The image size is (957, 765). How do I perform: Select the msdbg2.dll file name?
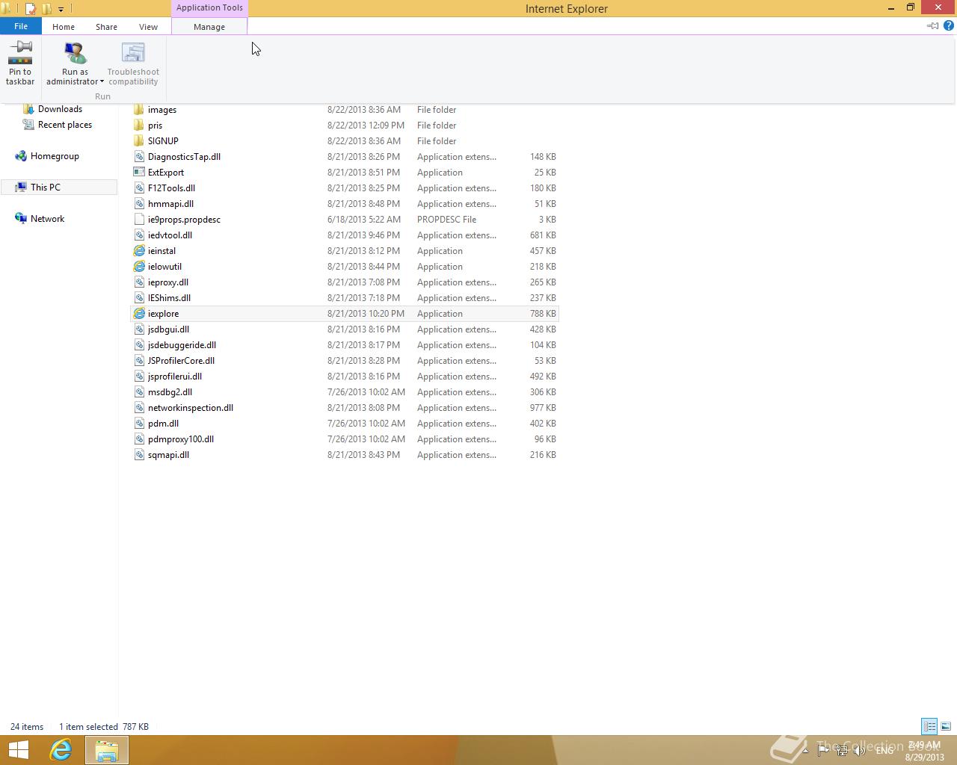tap(170, 392)
